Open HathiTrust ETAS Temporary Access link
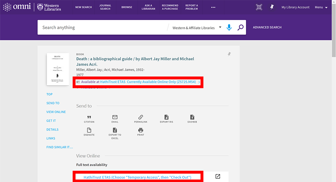The width and height of the screenshot is (336, 182). (x=137, y=177)
